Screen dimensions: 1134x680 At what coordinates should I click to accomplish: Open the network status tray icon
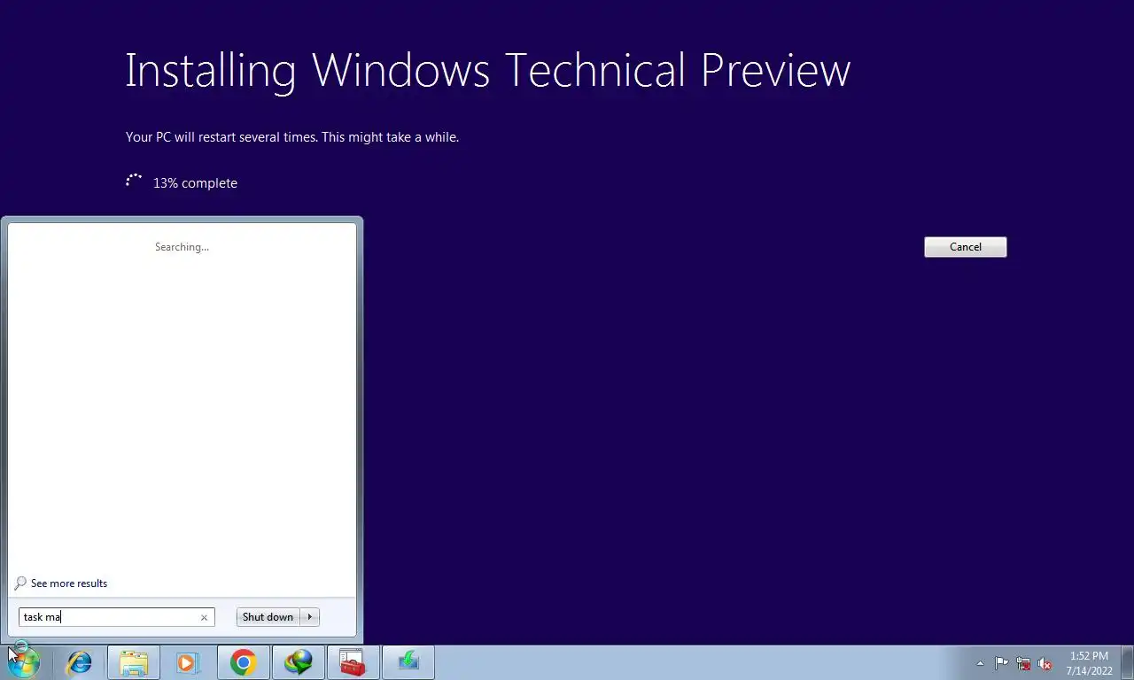click(x=1023, y=663)
